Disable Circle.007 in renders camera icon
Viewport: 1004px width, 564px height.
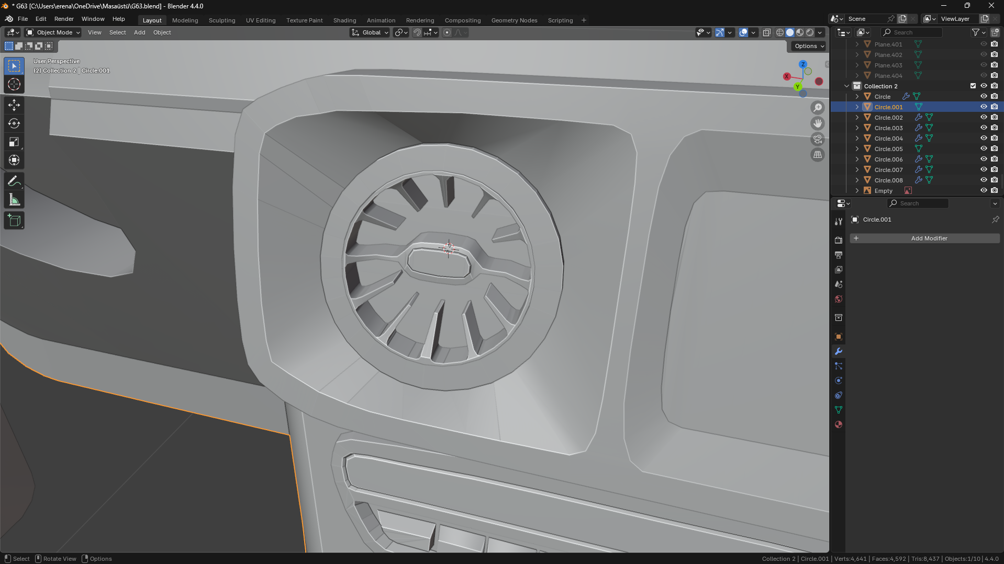point(994,169)
